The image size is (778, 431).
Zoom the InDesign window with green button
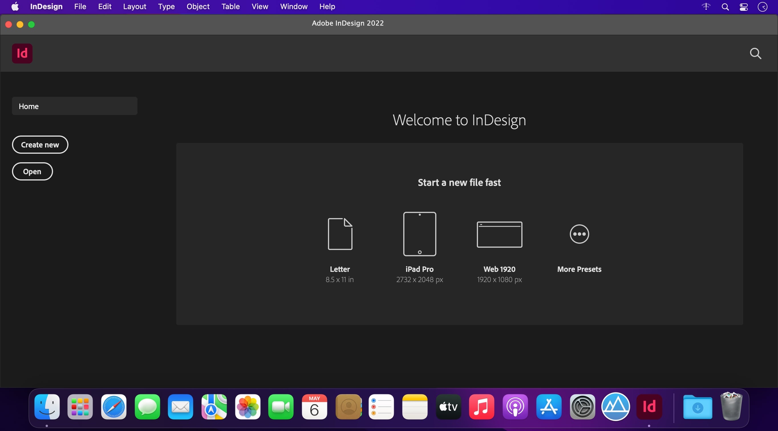[31, 24]
